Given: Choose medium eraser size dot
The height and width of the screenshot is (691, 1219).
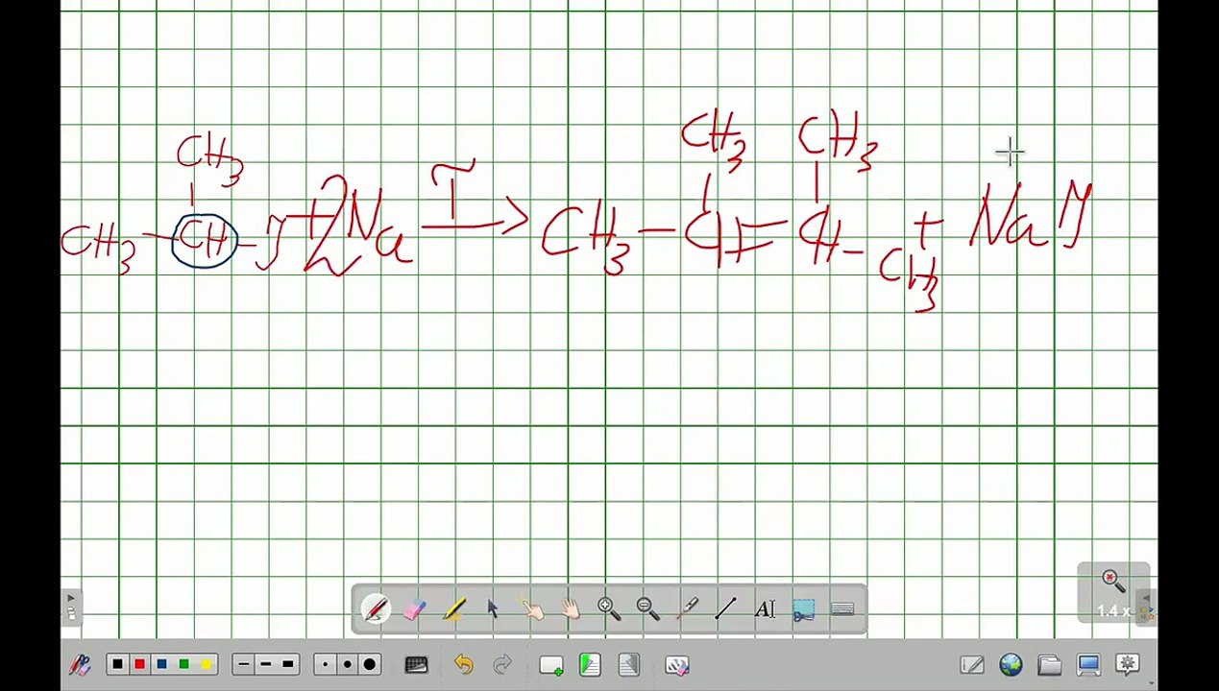Looking at the screenshot, I should (347, 664).
